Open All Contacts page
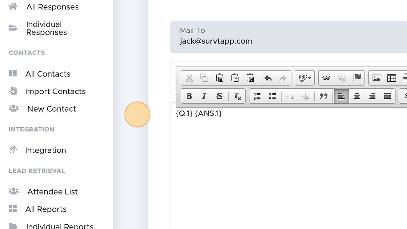Viewport: 407px width, 229px height. 48,74
